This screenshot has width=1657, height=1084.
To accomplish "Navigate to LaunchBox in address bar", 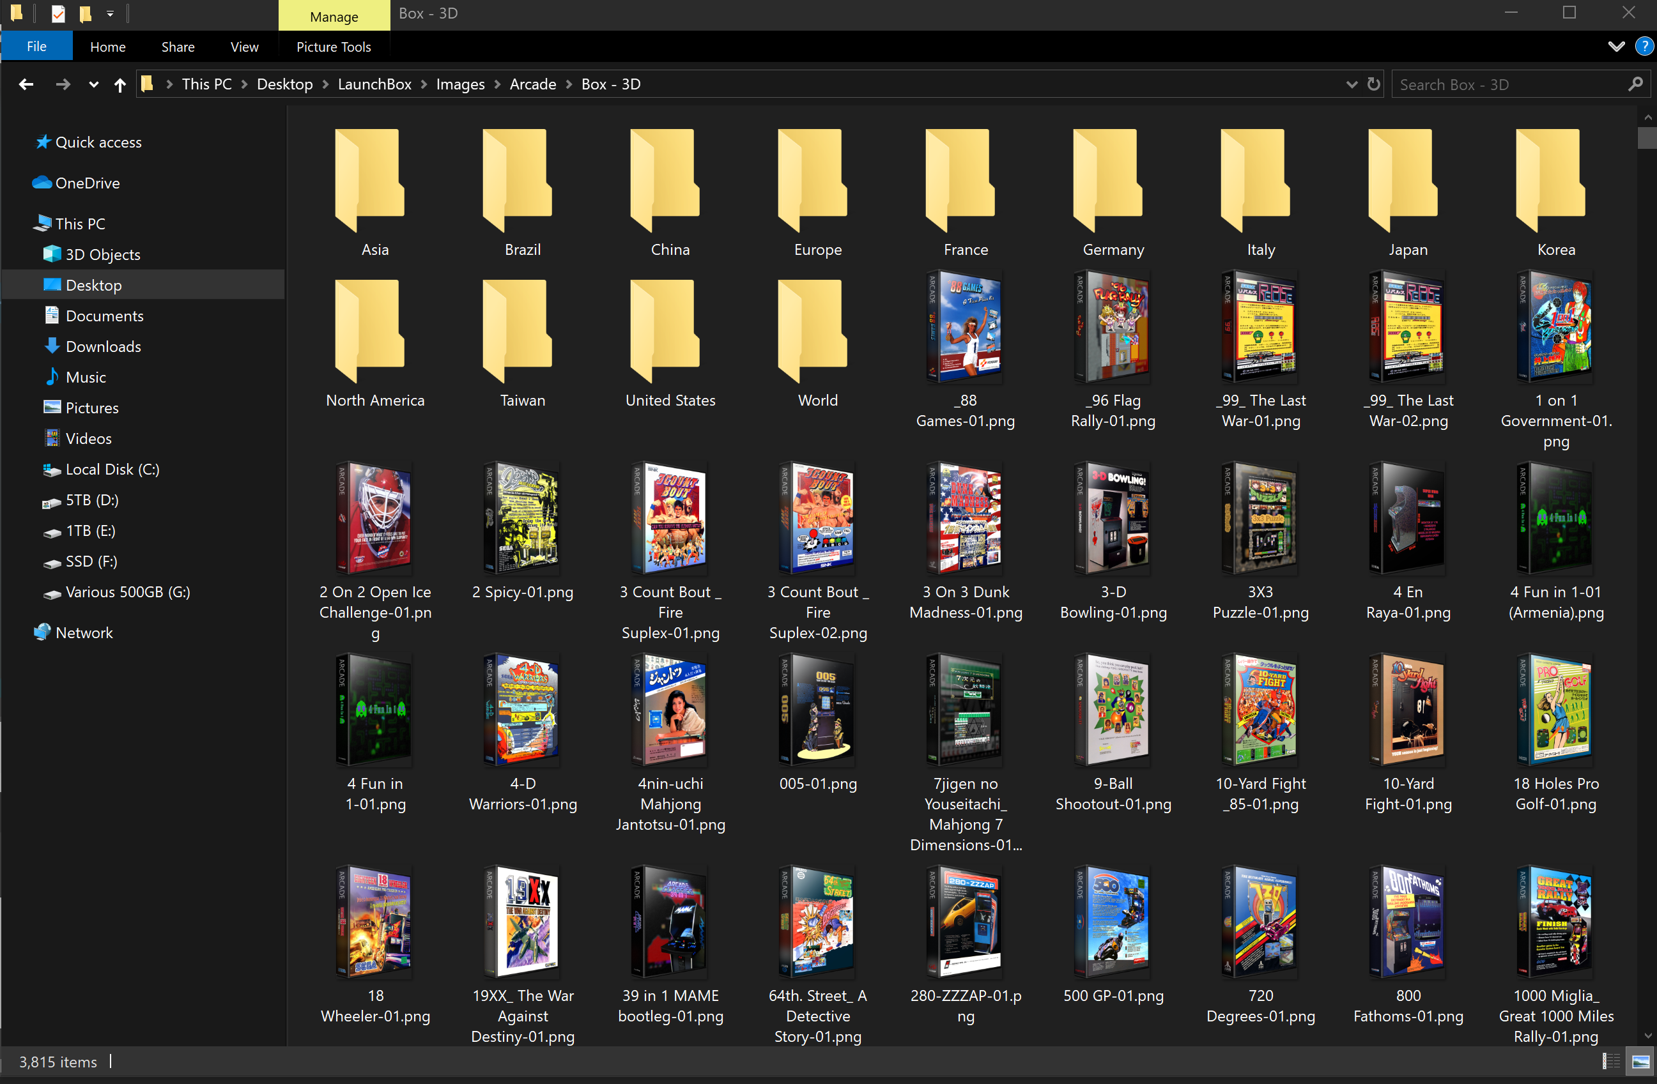I will [374, 84].
